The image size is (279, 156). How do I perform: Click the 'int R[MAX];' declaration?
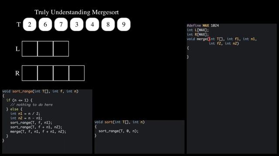pyautogui.click(x=197, y=35)
